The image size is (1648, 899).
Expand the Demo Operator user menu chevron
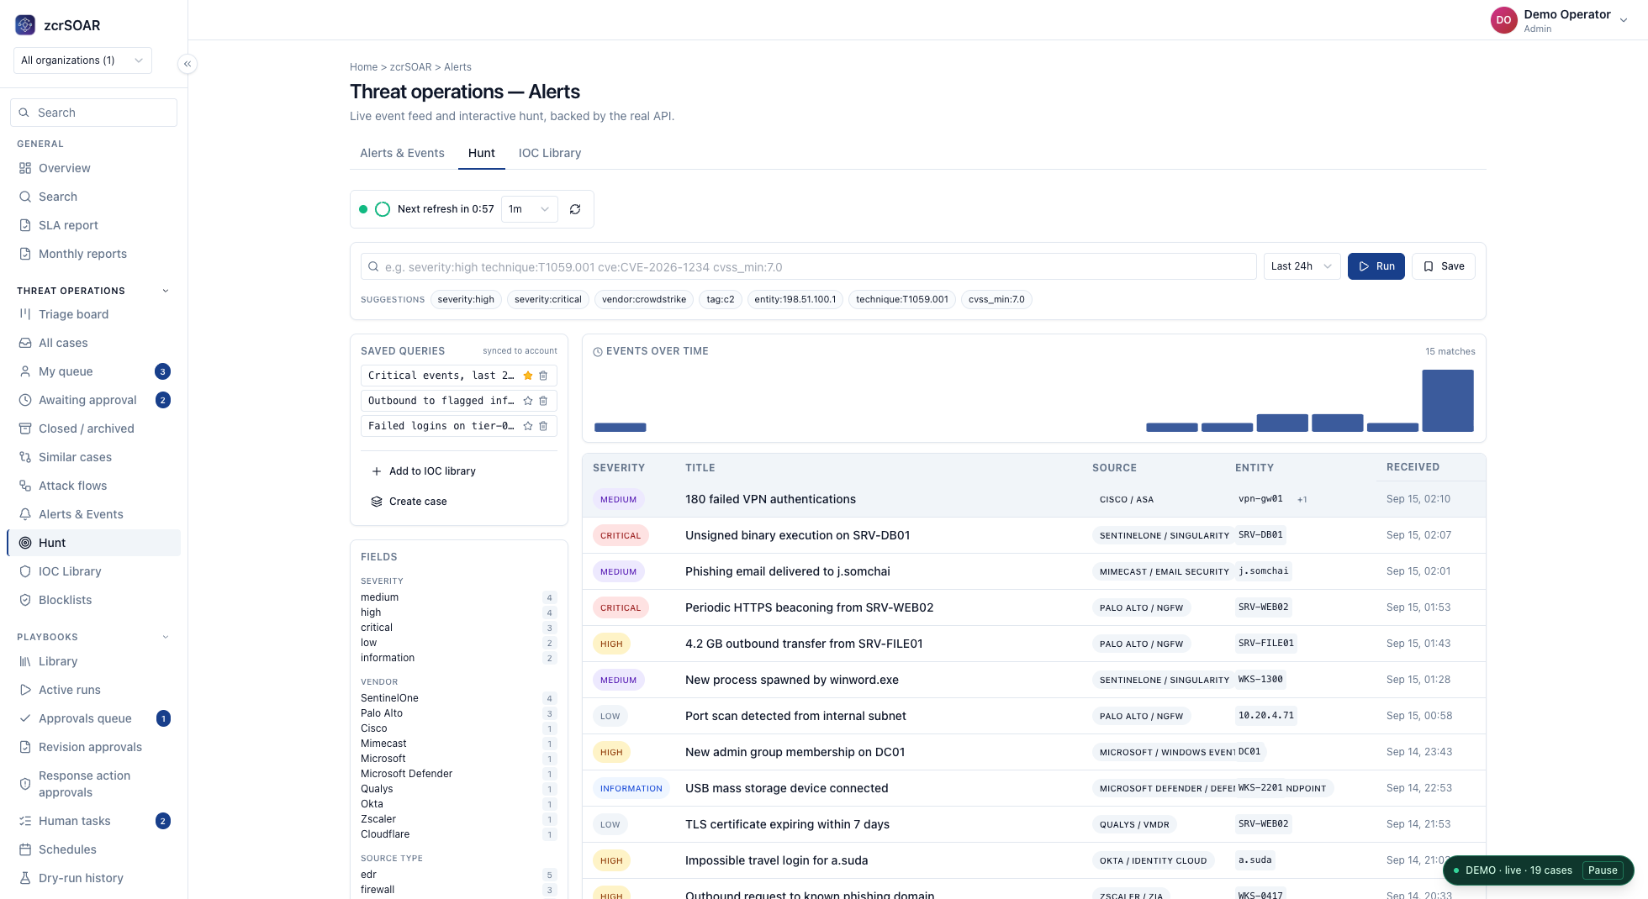1624,20
